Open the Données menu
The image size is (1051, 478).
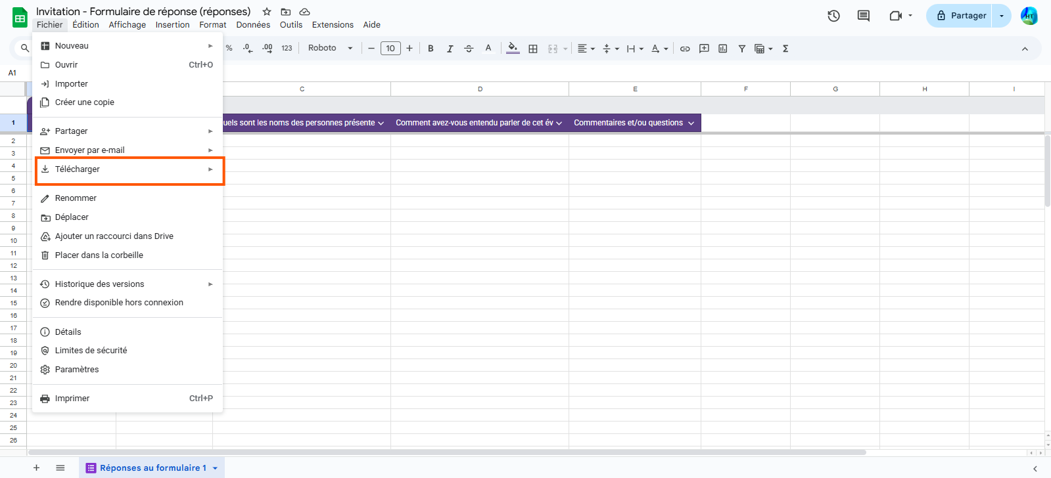coord(253,25)
